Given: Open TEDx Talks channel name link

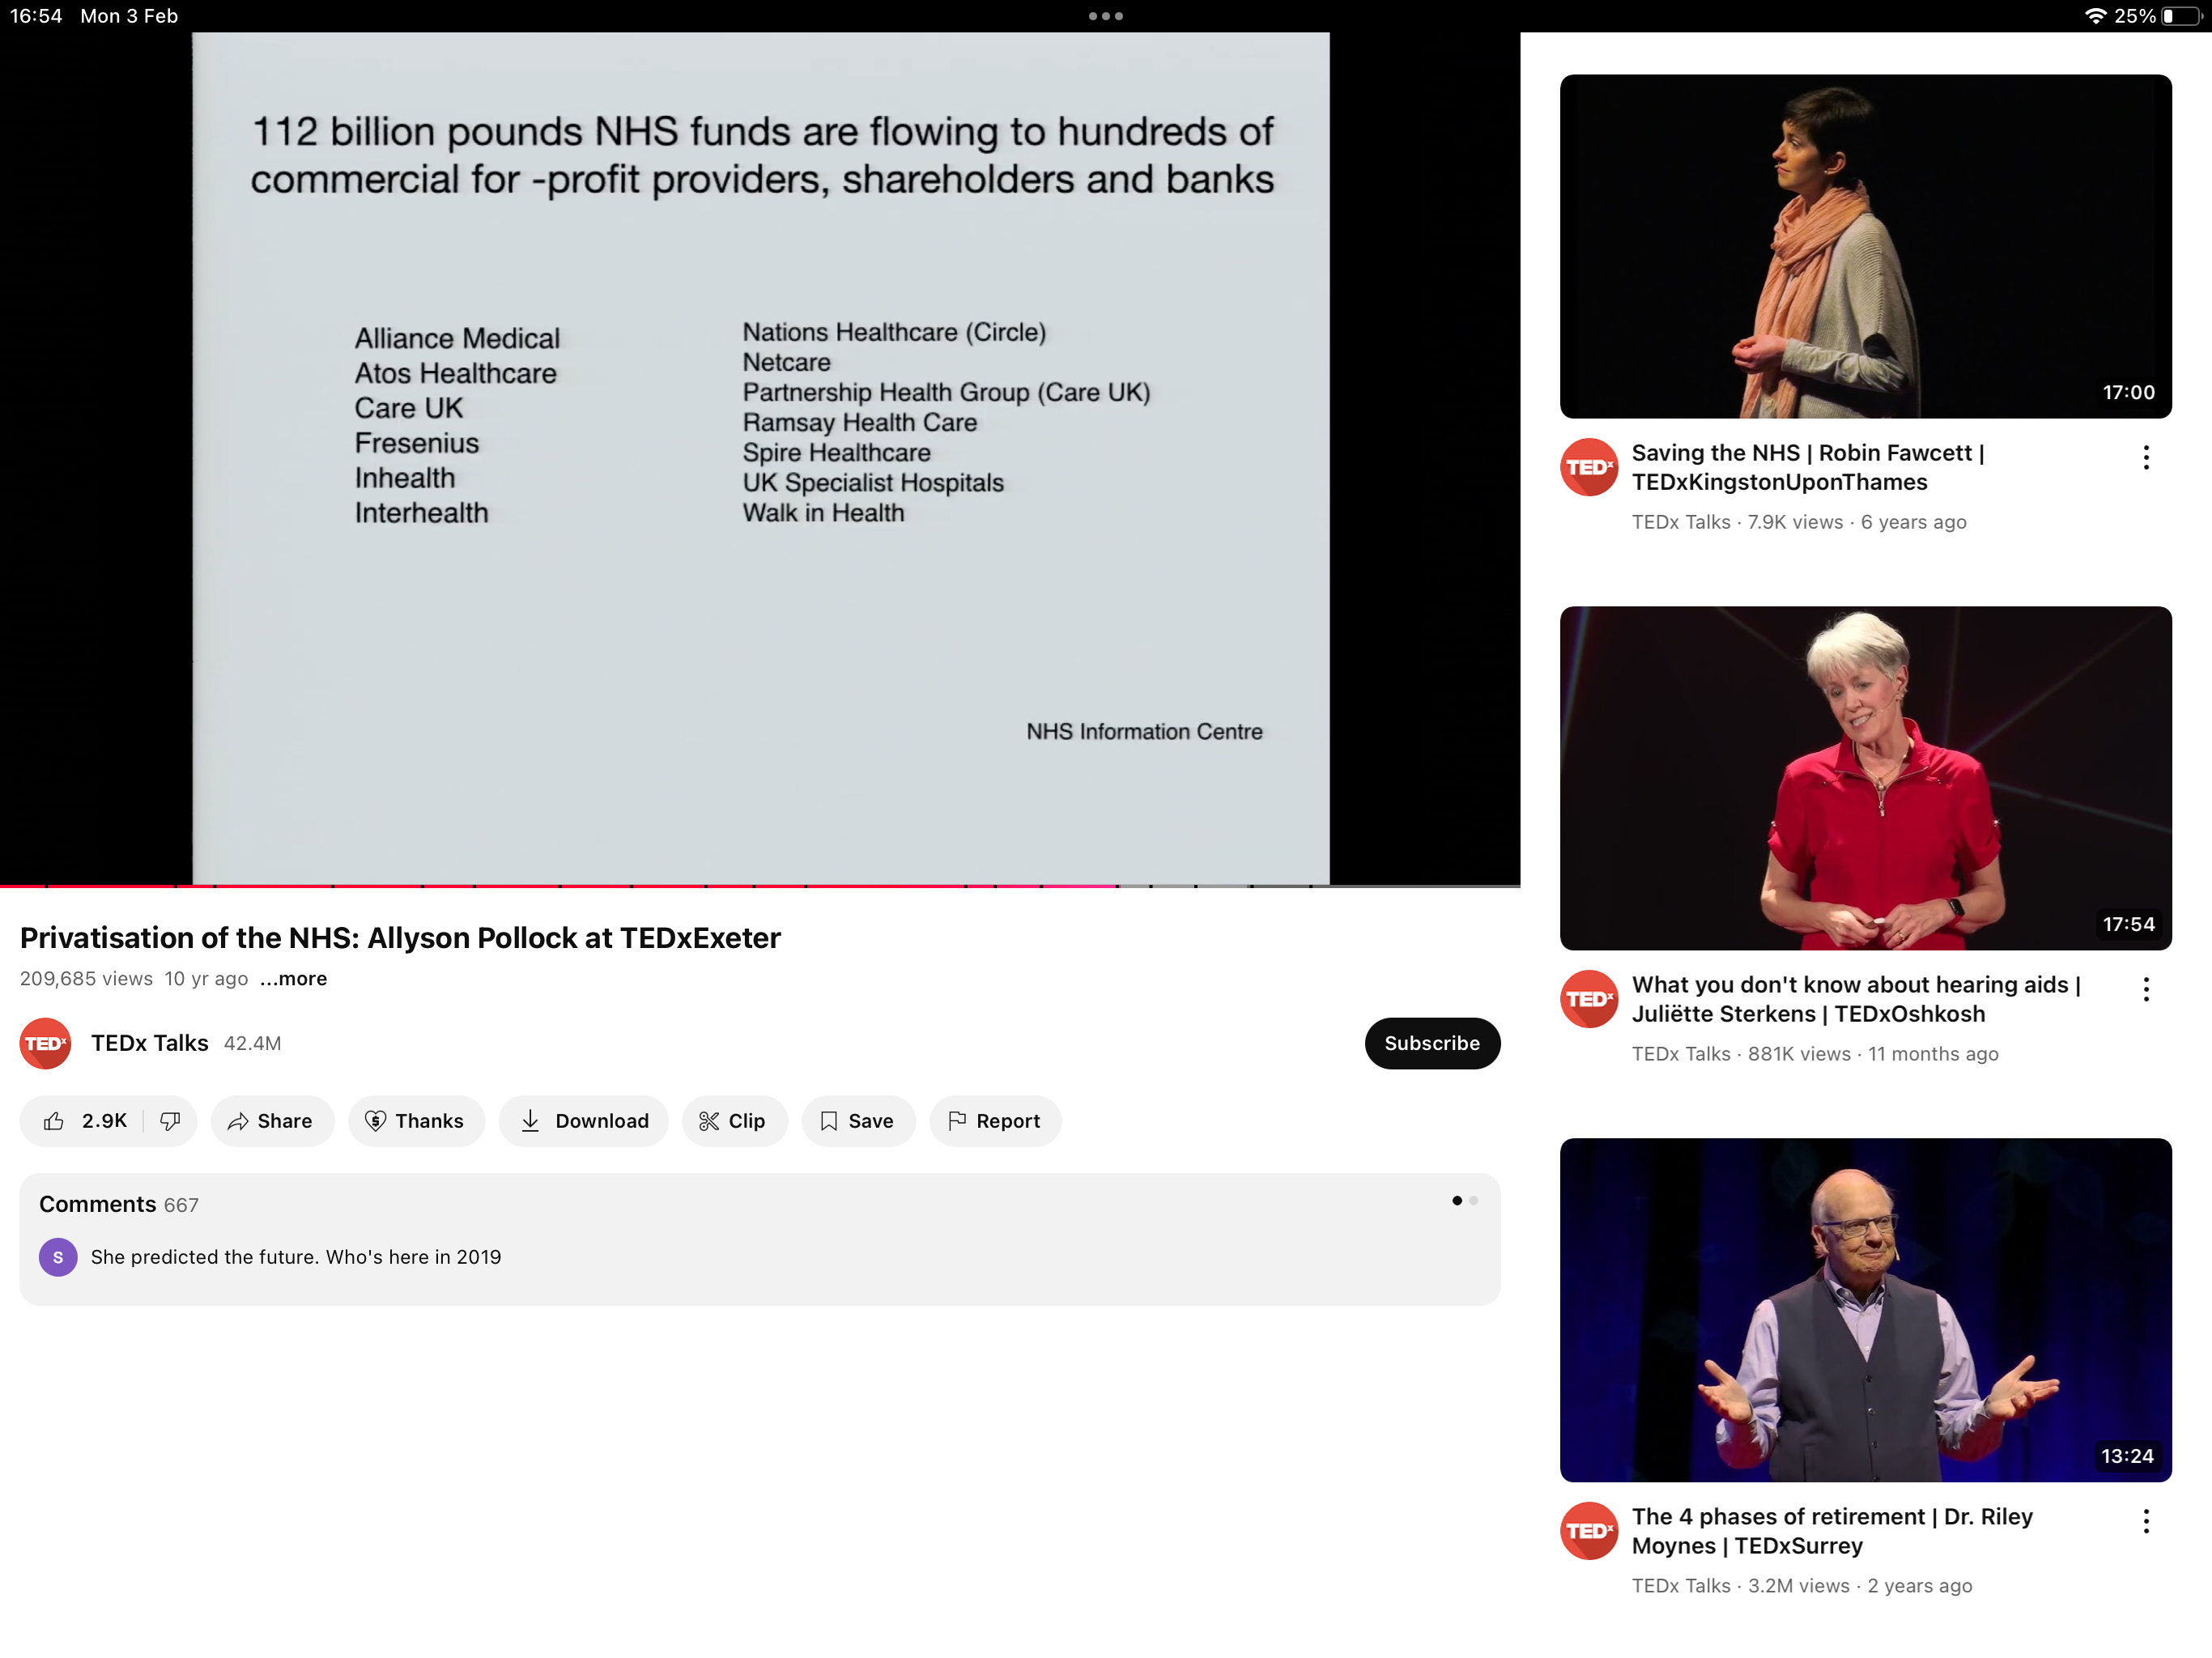Looking at the screenshot, I should (x=150, y=1043).
